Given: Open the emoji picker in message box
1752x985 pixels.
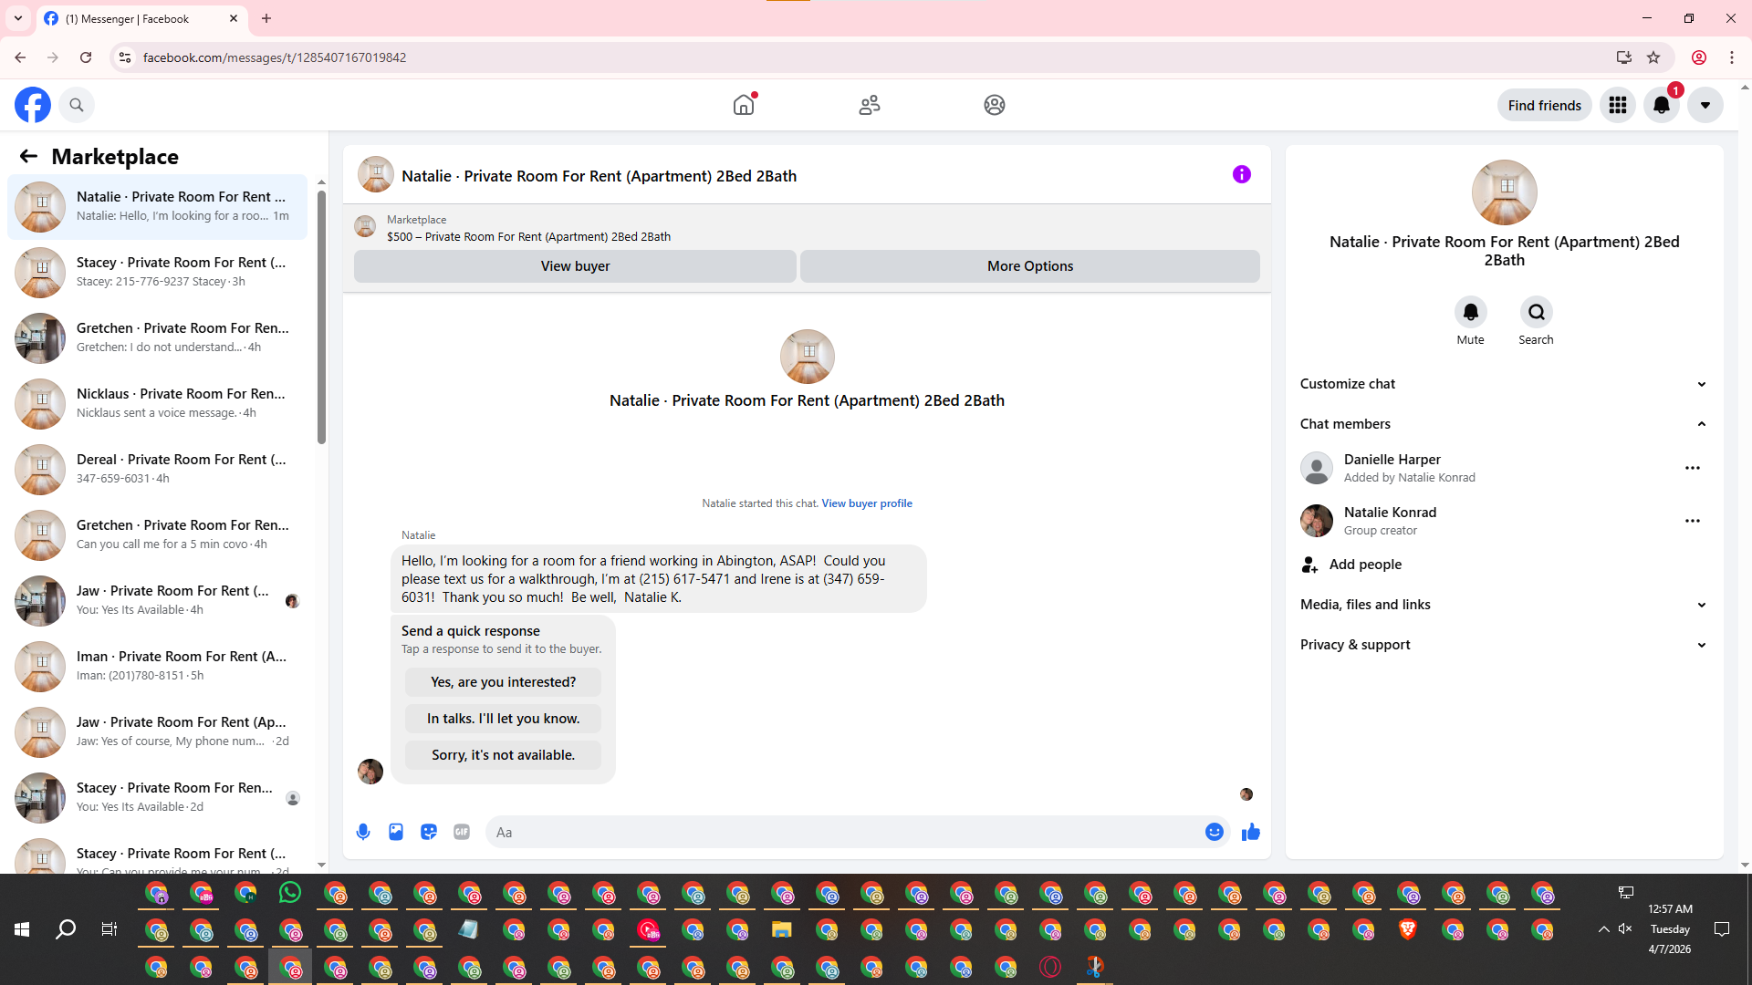Looking at the screenshot, I should [x=1214, y=832].
